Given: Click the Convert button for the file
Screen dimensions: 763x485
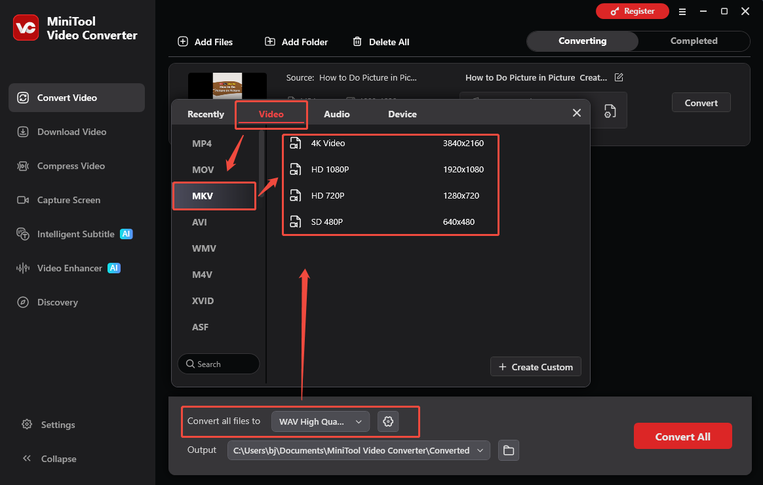Looking at the screenshot, I should click(x=701, y=103).
